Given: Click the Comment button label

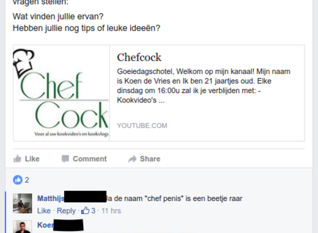Looking at the screenshot, I should pyautogui.click(x=90, y=159).
